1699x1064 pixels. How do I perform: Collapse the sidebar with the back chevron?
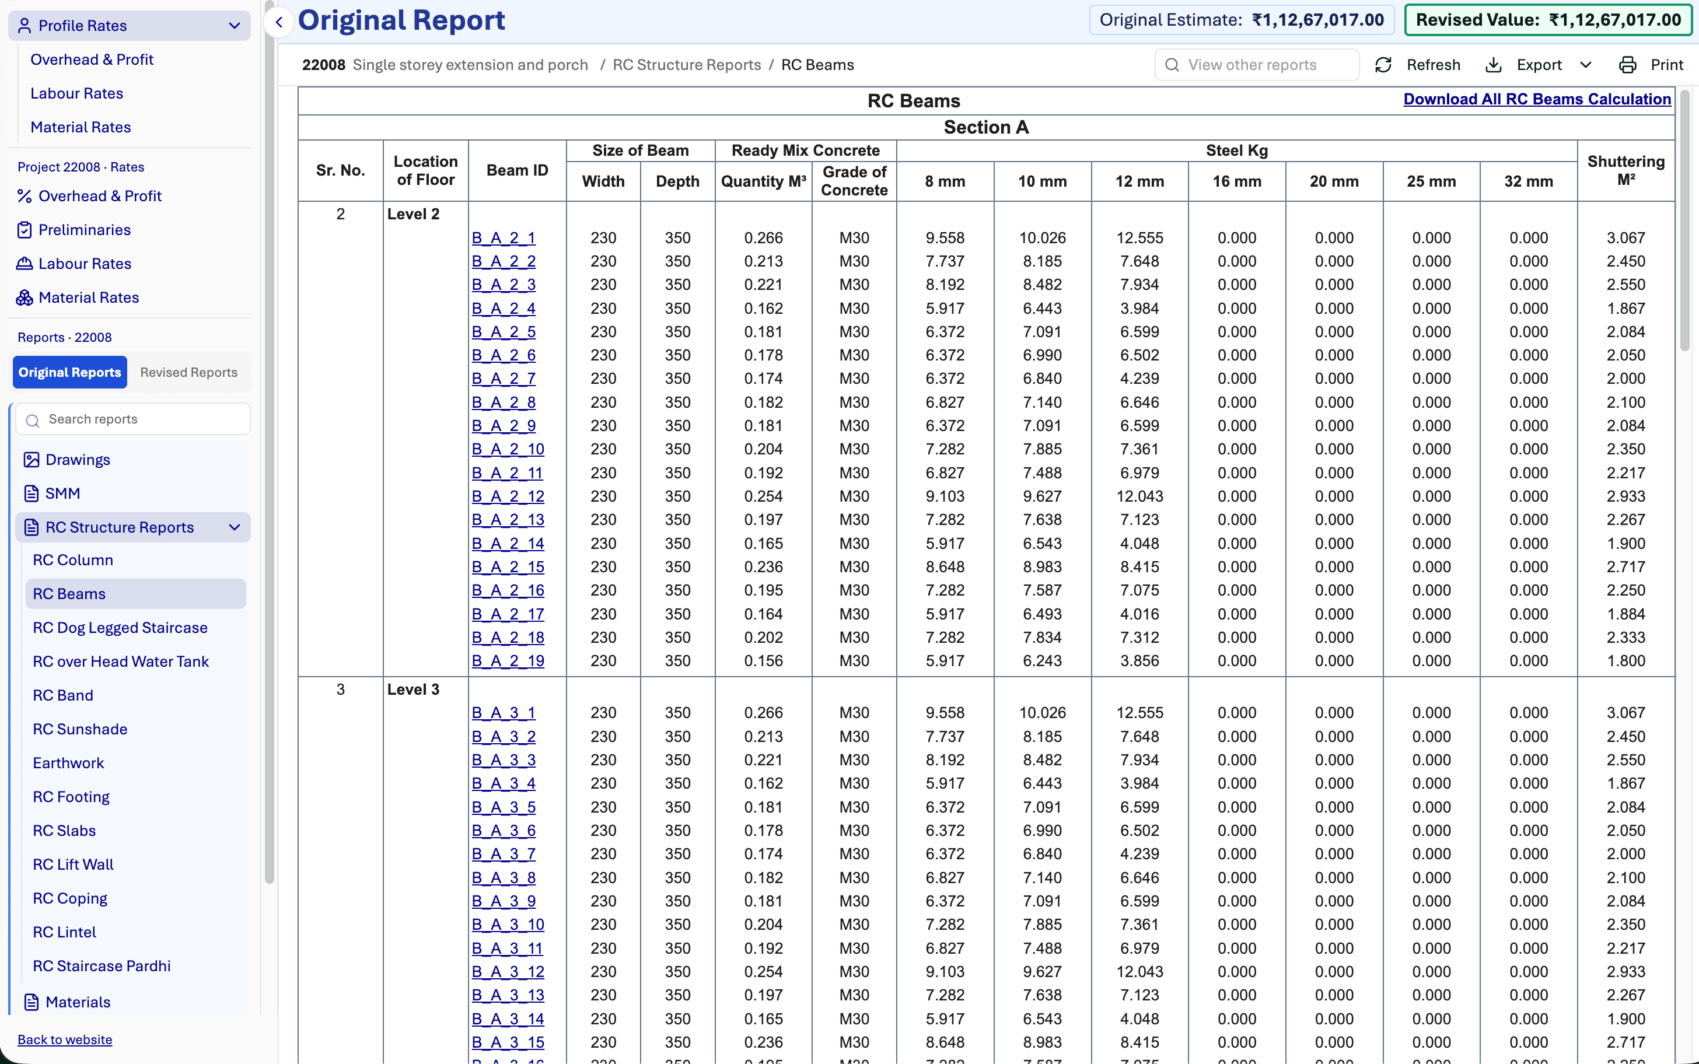[x=279, y=22]
